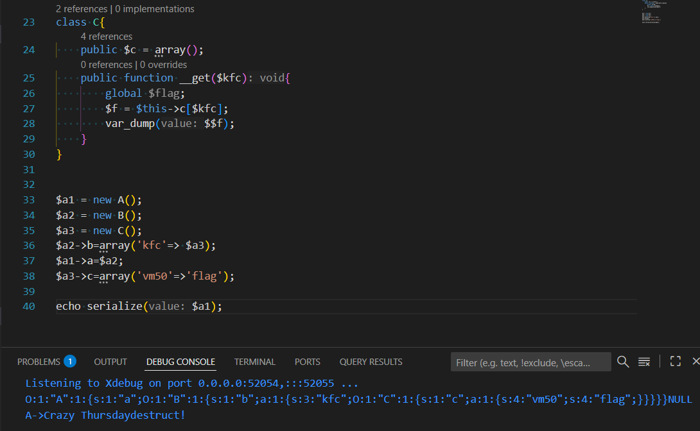The image size is (700, 431).
Task: Click the serialized object output line
Action: (x=358, y=400)
